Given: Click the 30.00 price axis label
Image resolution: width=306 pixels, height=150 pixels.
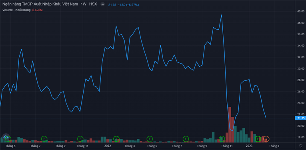Looking at the screenshot, I should tap(301, 69).
